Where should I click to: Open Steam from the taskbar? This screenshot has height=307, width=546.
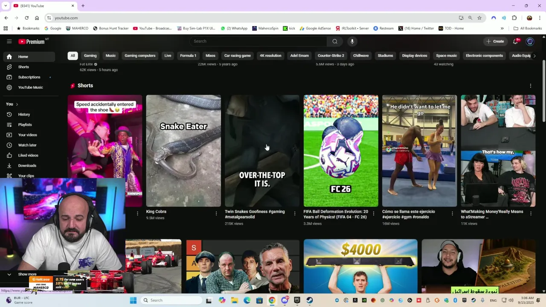309,300
